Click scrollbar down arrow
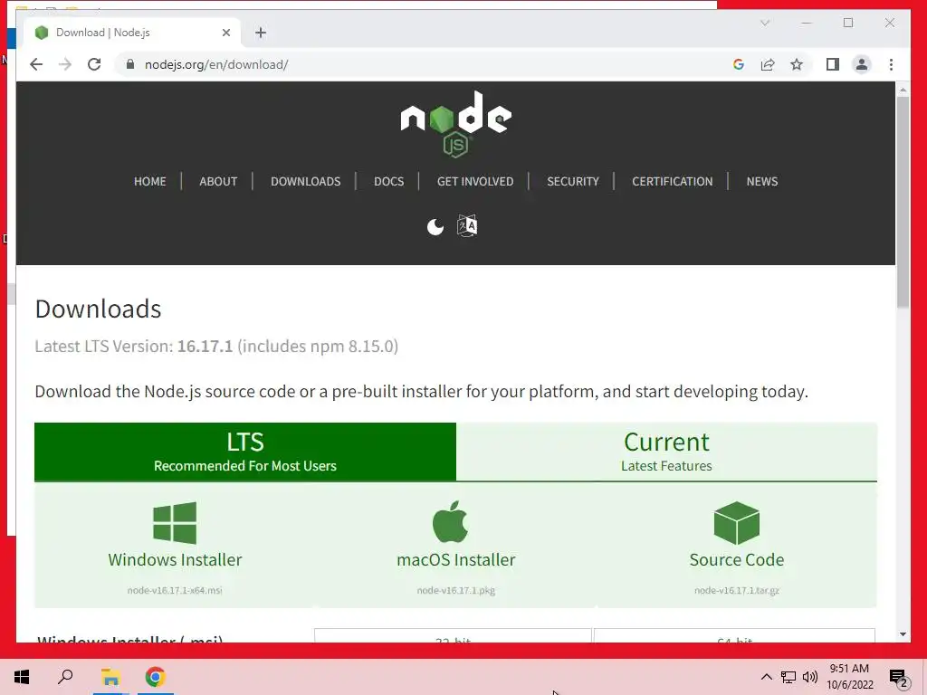The height and width of the screenshot is (695, 927). (903, 634)
